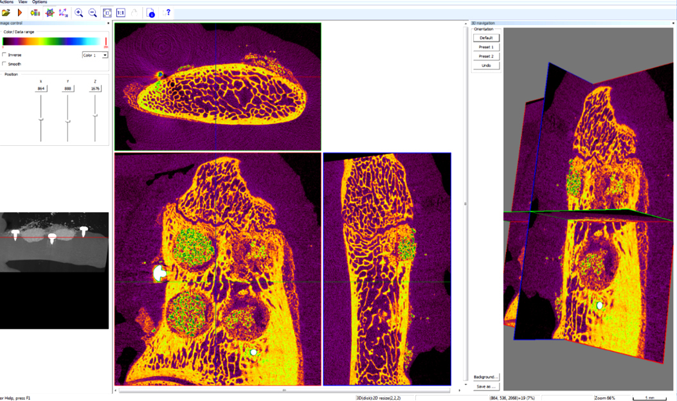Screen dimensions: 677x401
Task: Set view to 1:1 scale
Action: click(120, 12)
